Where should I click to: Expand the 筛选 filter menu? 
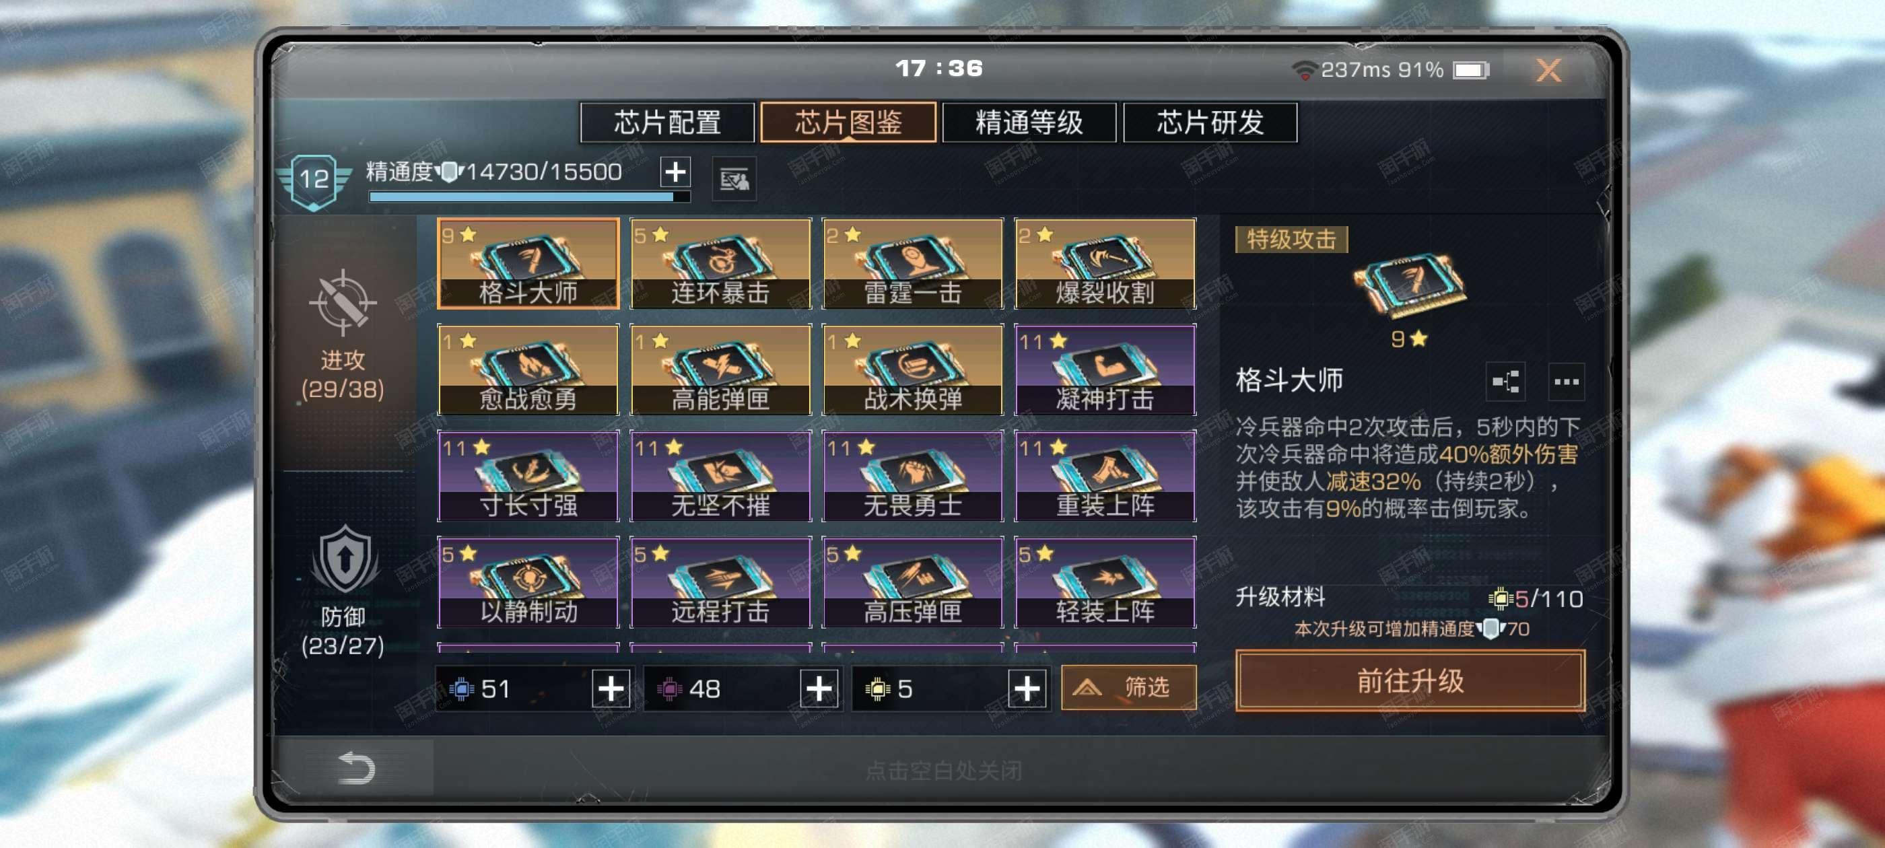point(1128,688)
